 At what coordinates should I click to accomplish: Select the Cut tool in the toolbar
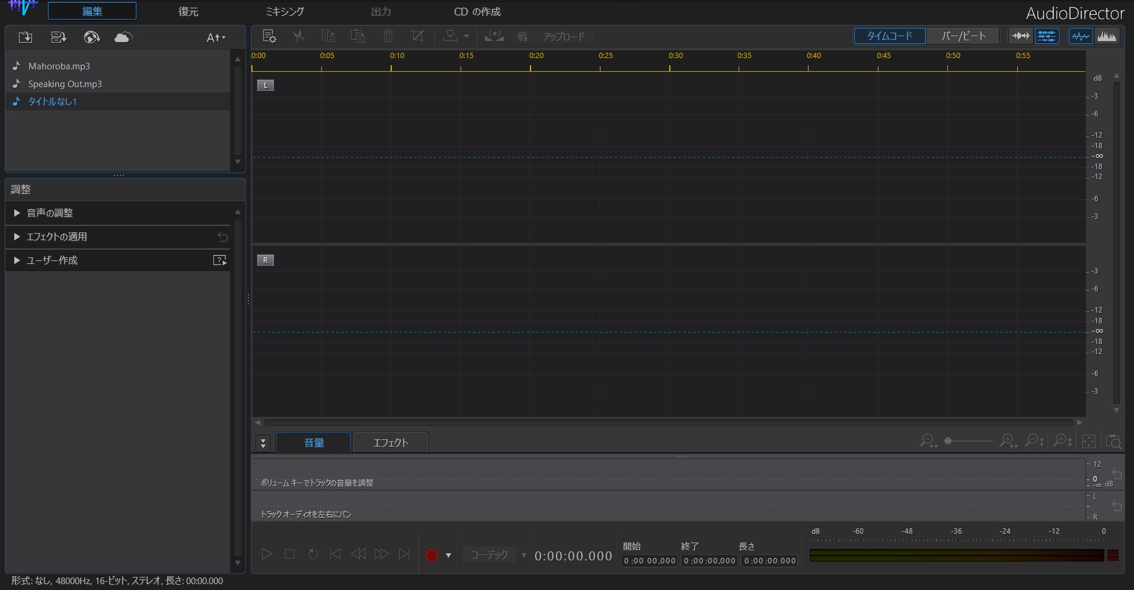coord(299,36)
